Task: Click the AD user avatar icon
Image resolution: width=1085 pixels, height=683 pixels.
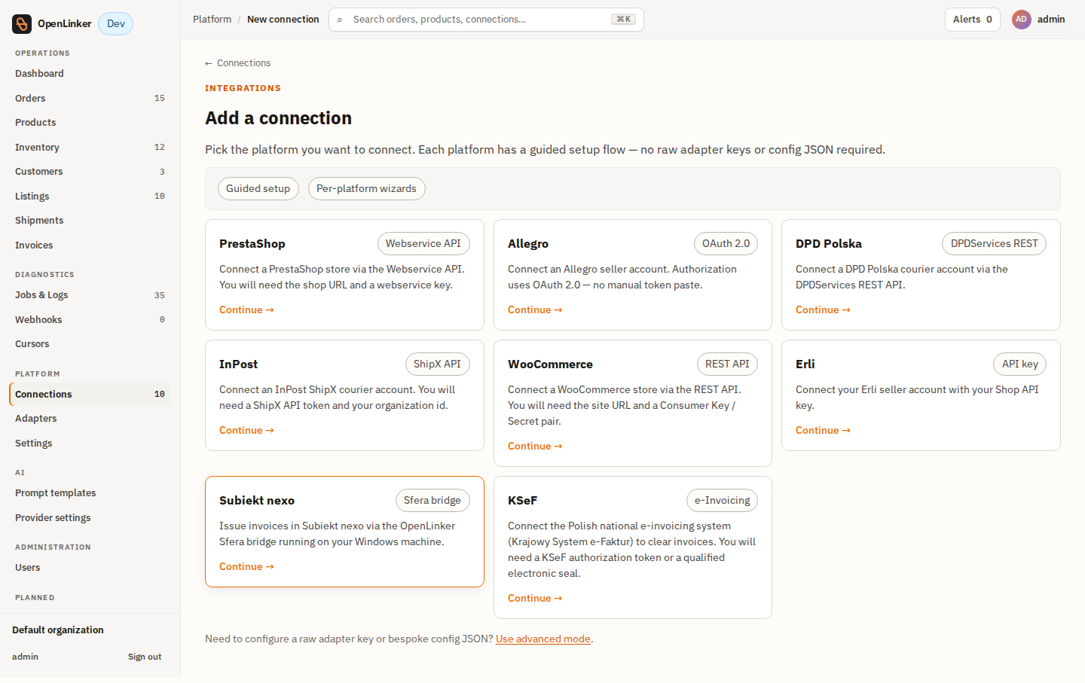Action: tap(1021, 20)
